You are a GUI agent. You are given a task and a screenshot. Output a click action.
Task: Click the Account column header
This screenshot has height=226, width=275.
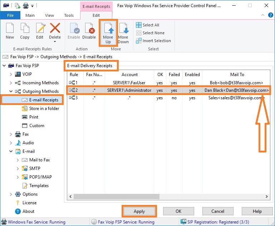tap(129, 75)
